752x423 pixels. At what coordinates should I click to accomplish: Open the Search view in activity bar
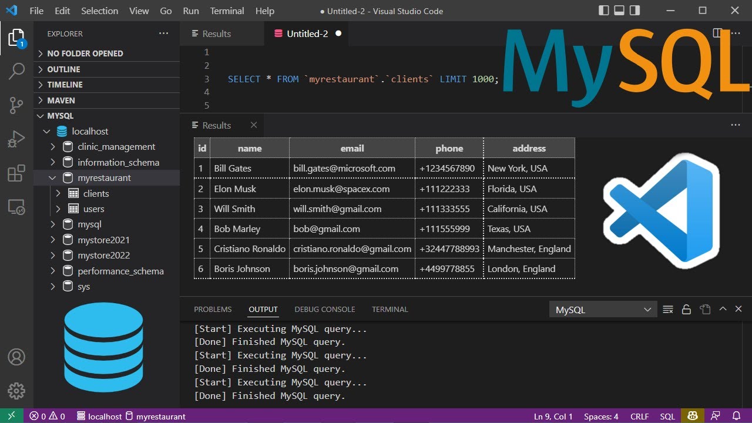pos(16,72)
